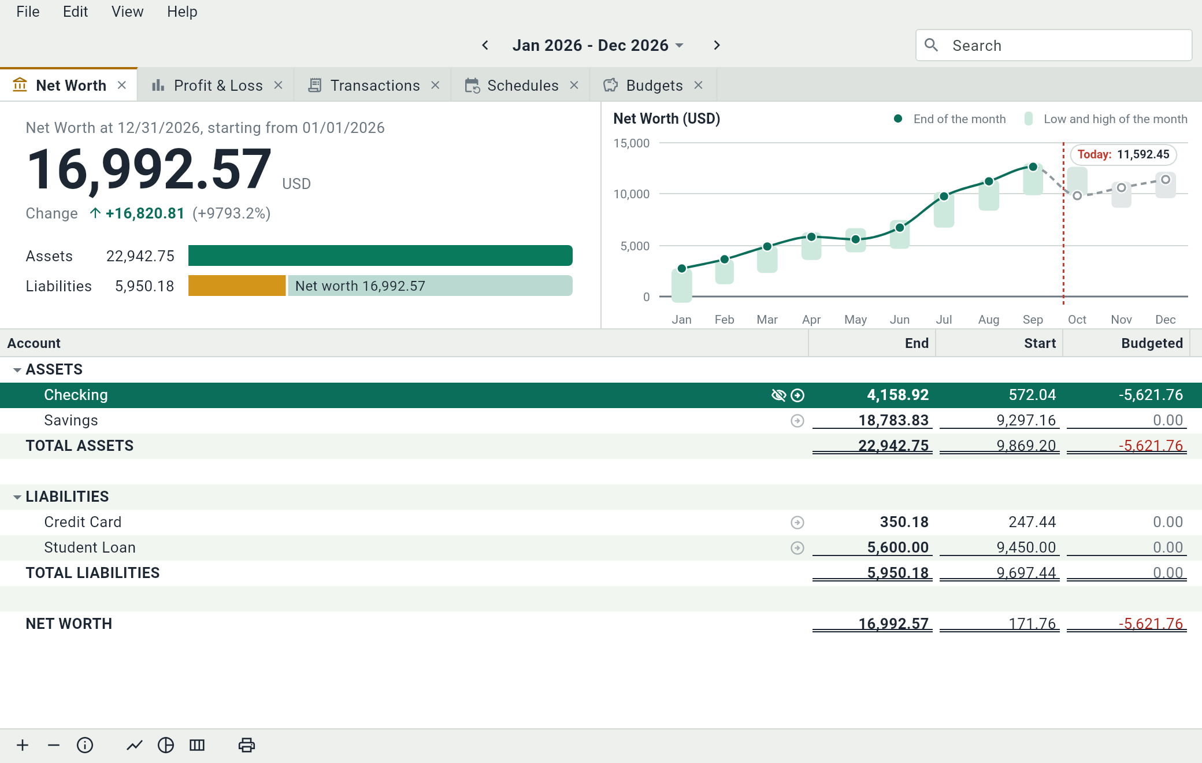Close the Transactions tab

435,85
